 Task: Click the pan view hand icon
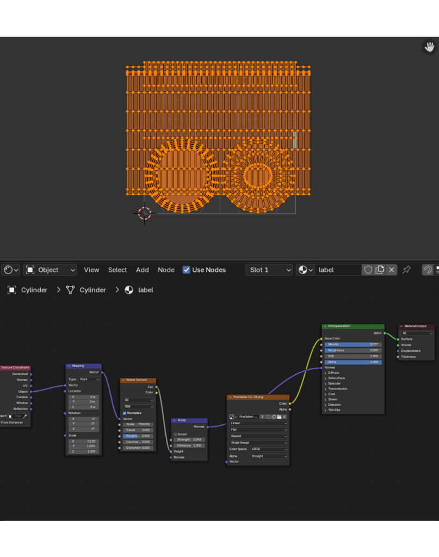[429, 47]
